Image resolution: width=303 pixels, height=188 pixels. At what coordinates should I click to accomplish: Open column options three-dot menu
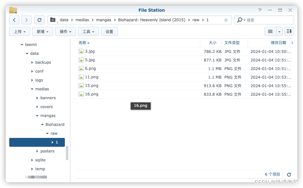pyautogui.click(x=292, y=43)
